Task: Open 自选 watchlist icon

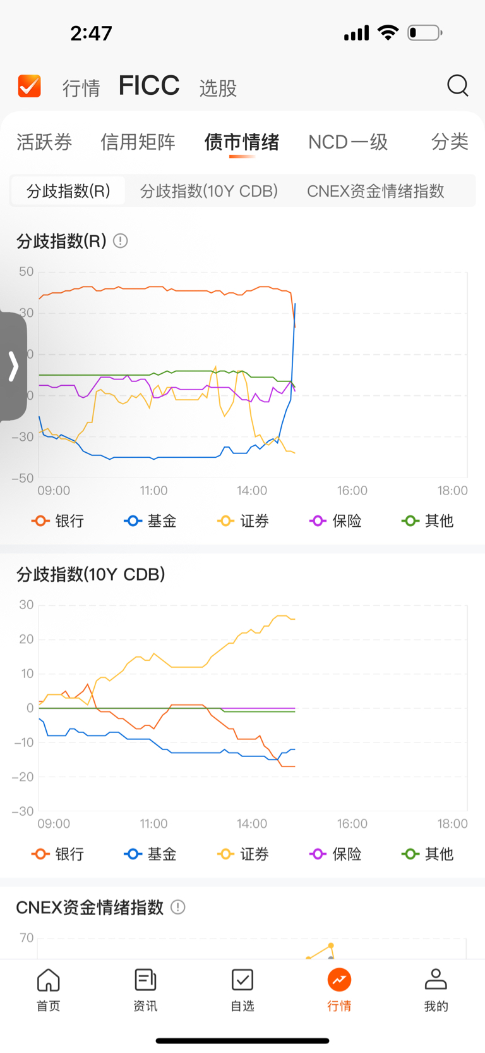Action: pyautogui.click(x=242, y=990)
